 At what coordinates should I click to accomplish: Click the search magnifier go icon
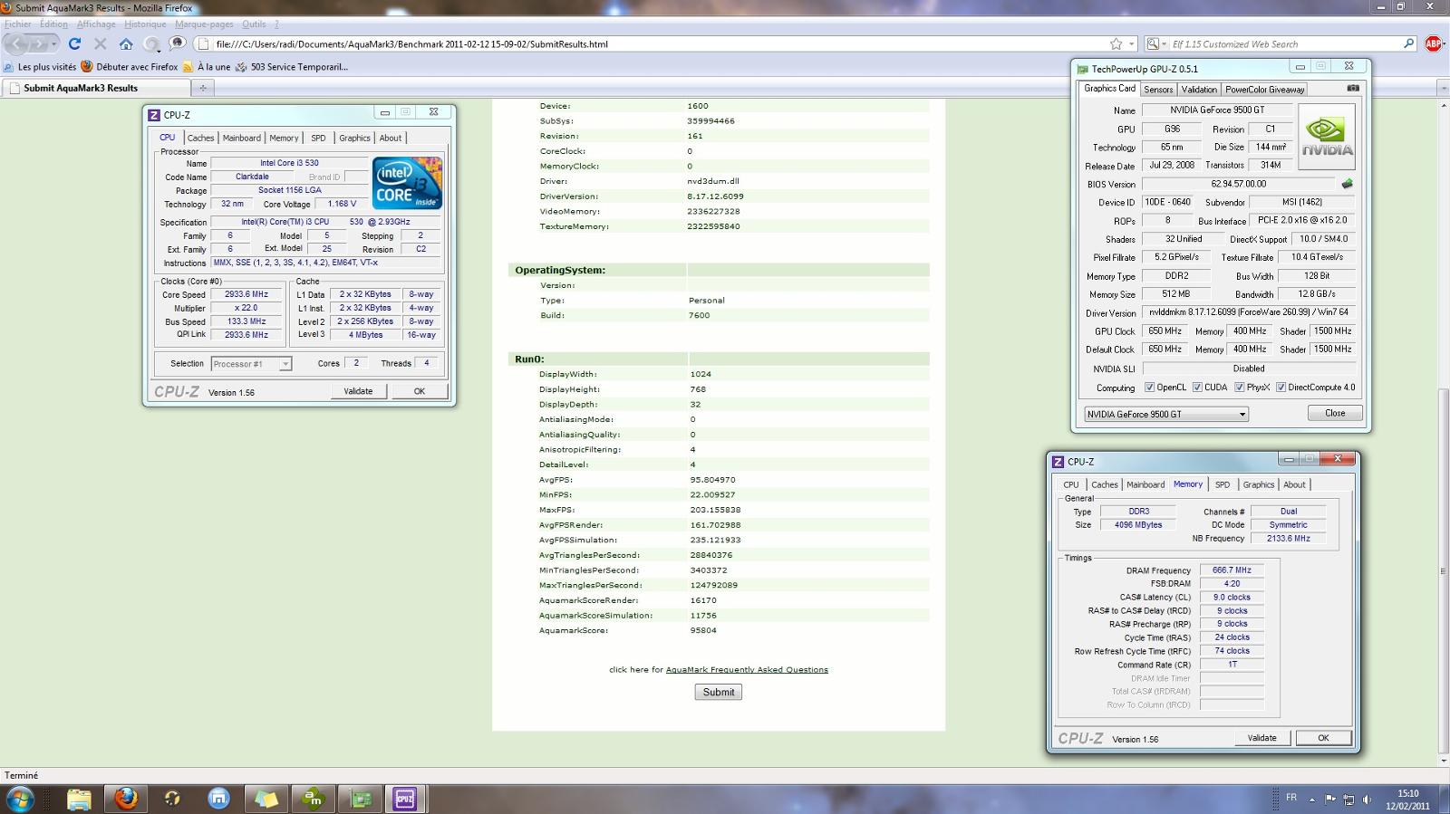(x=1408, y=43)
